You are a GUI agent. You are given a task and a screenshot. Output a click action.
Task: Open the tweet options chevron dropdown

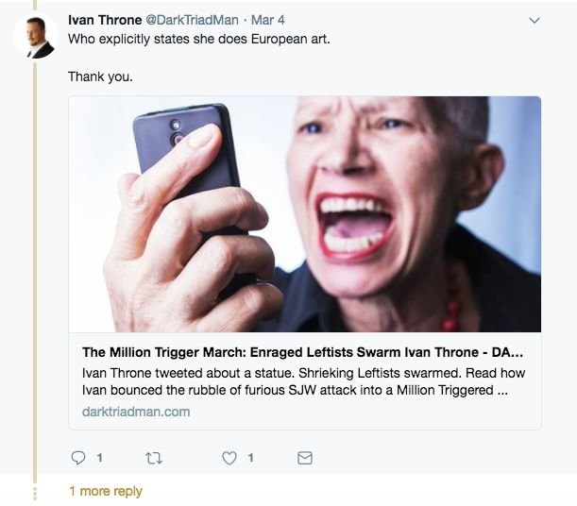click(534, 20)
